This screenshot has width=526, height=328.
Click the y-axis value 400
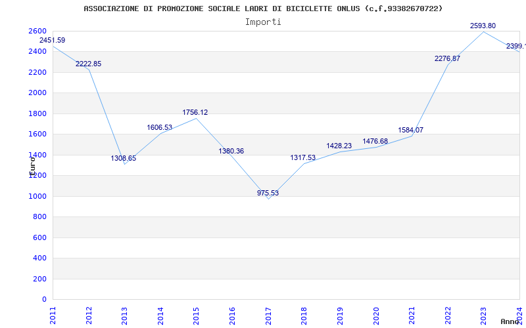(39, 258)
